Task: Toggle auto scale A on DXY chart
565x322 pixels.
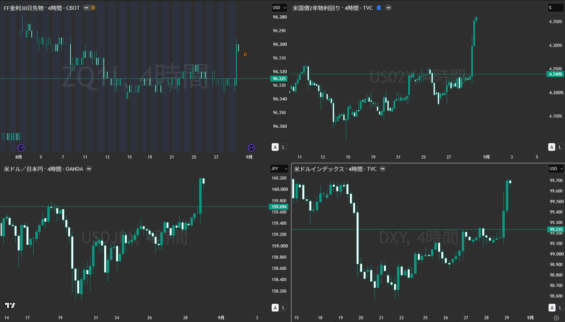Action: 552,308
